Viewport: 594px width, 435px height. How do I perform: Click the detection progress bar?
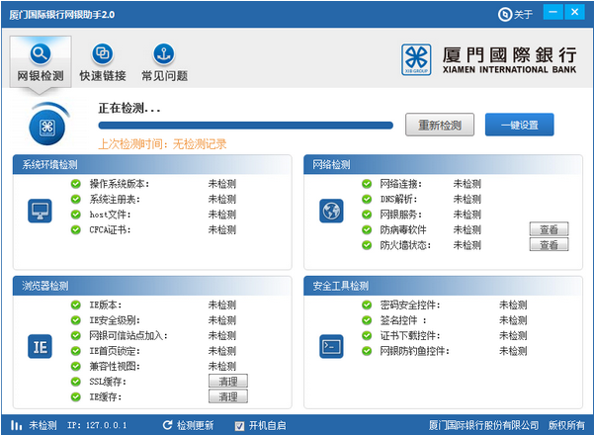[x=245, y=125]
